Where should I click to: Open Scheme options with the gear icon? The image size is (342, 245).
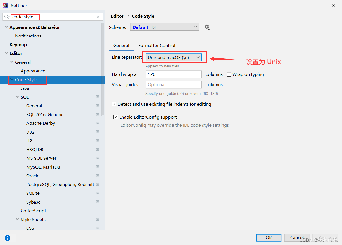(207, 27)
